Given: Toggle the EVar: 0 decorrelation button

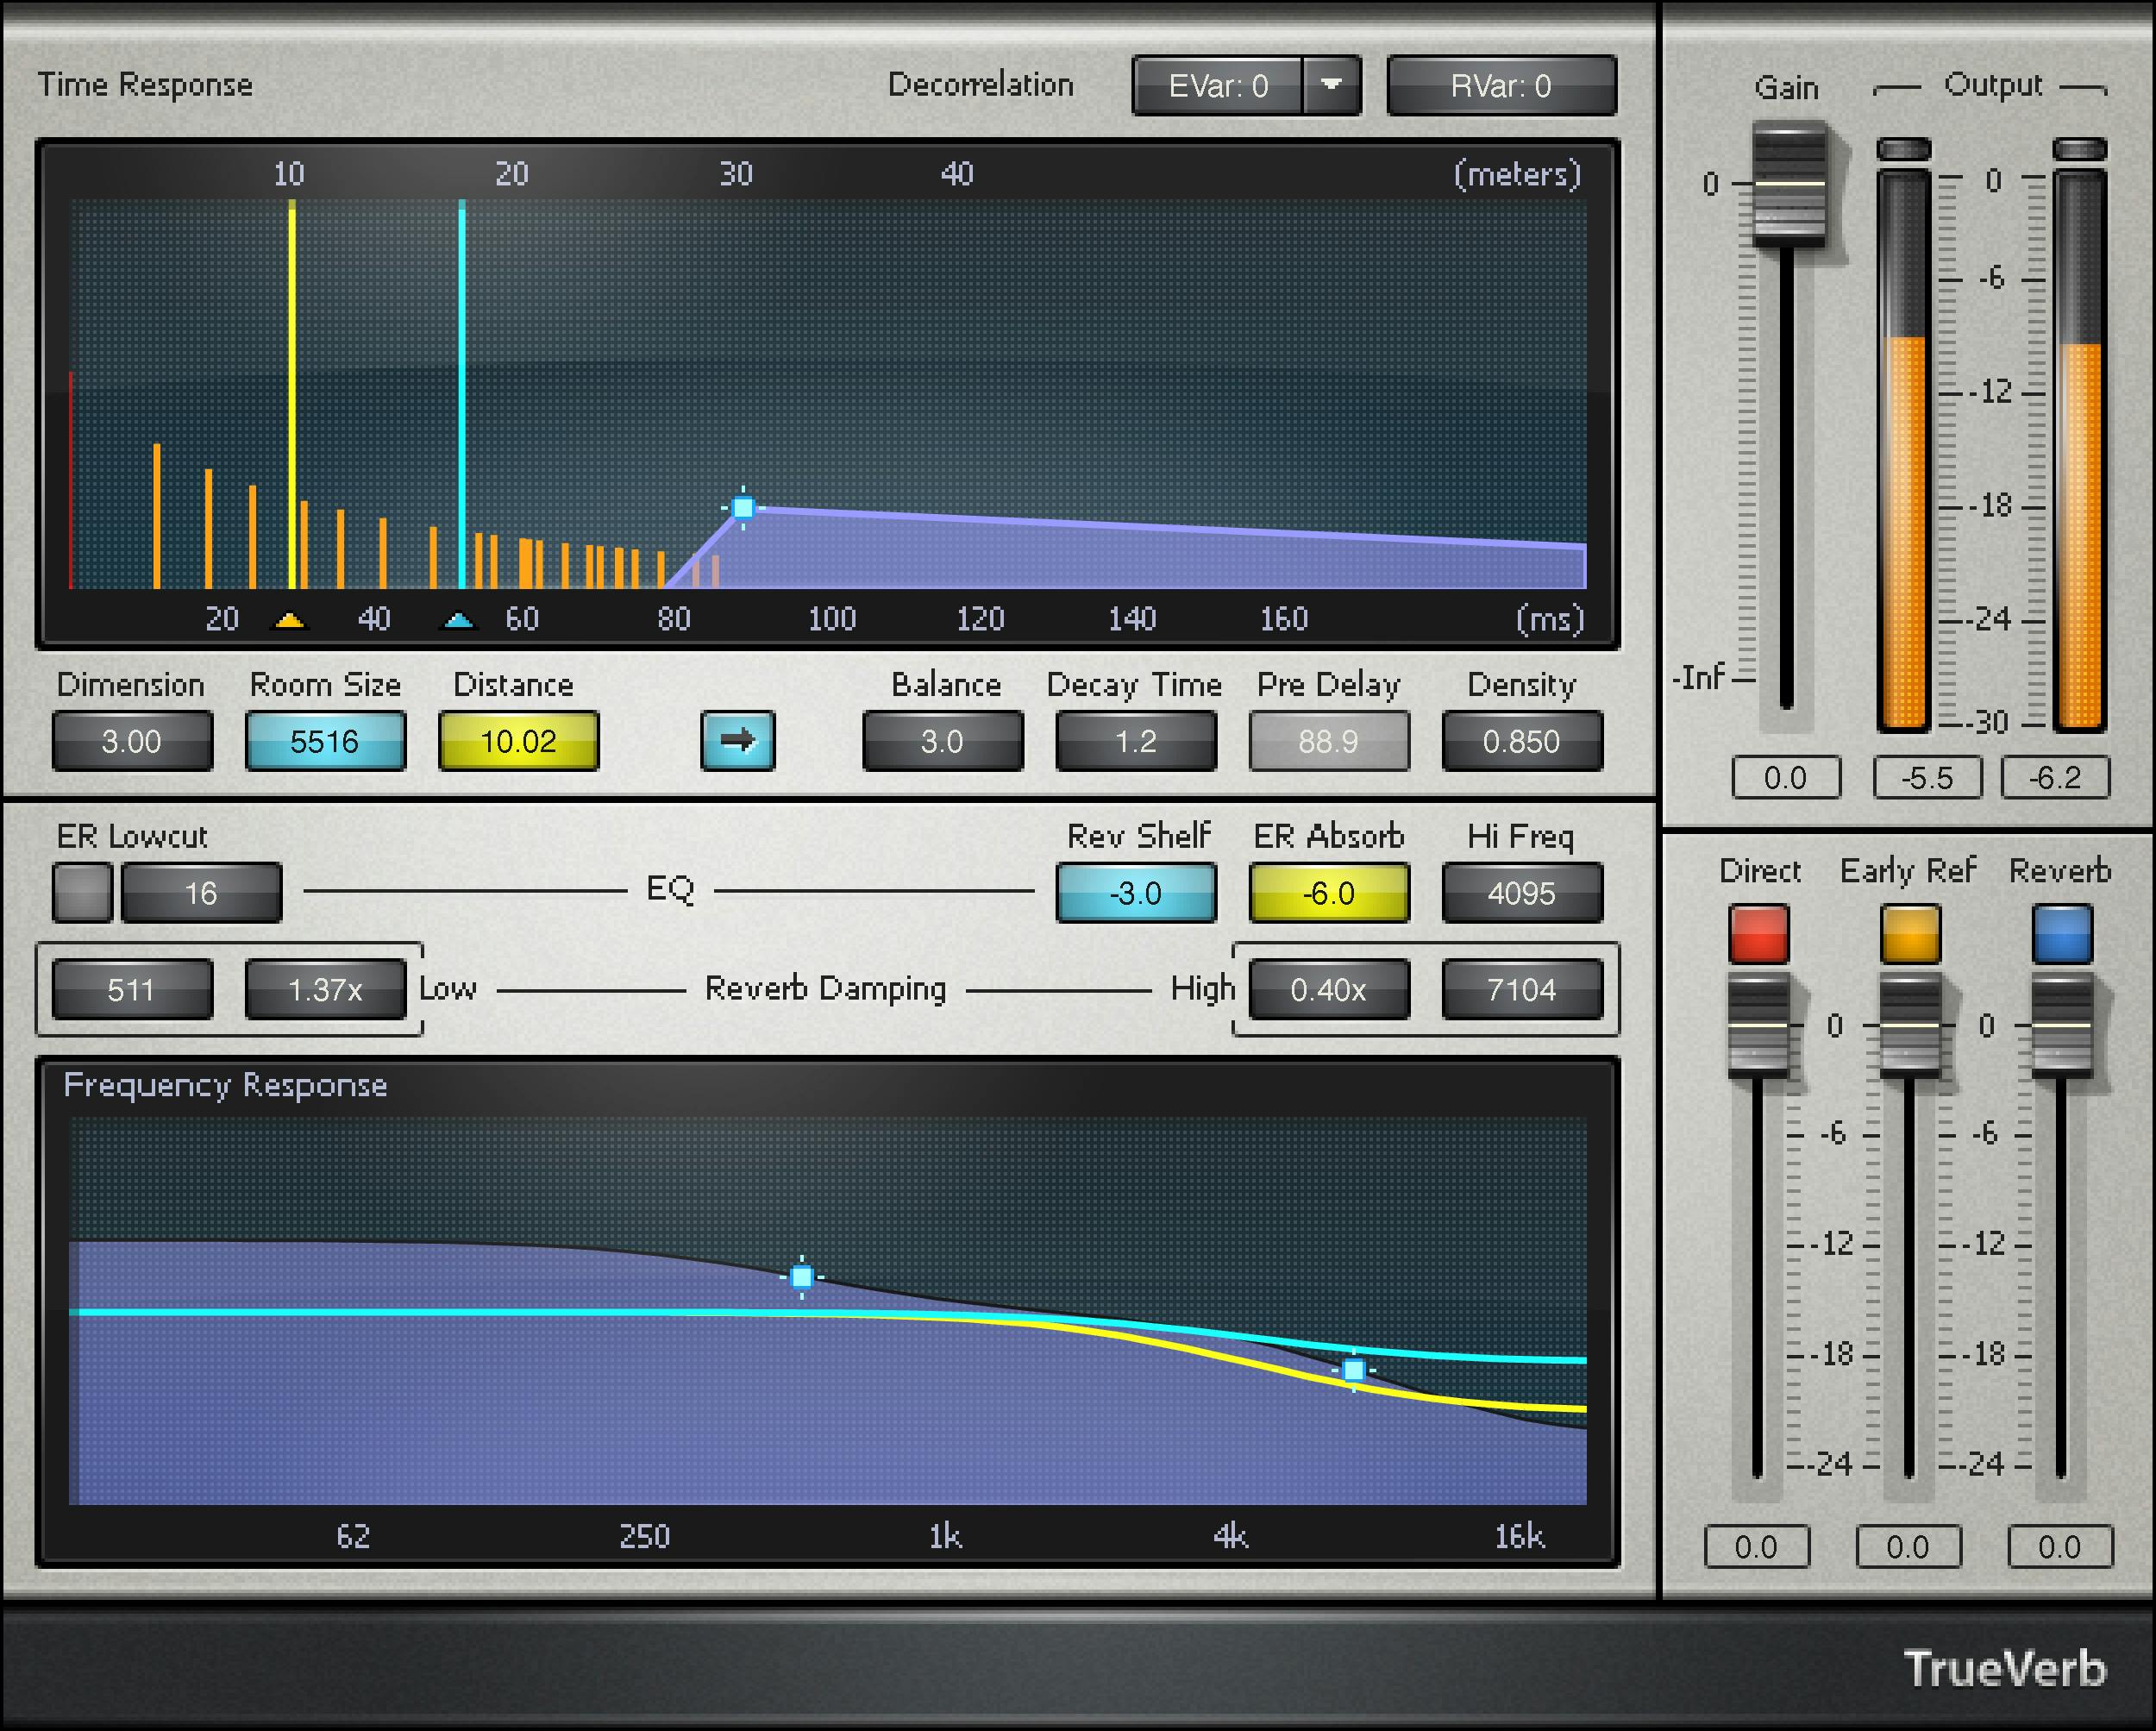Looking at the screenshot, I should pos(1223,86).
